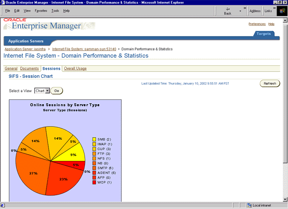Image resolution: width=288 pixels, height=209 pixels.
Task: Click the Back arrow toolbar button
Action: point(228,11)
